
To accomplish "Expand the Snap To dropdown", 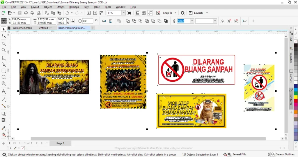I will tap(175, 13).
